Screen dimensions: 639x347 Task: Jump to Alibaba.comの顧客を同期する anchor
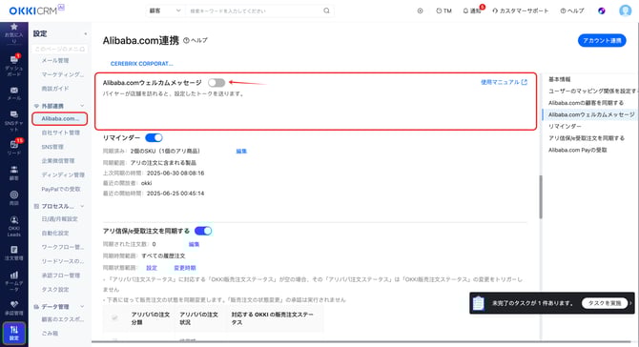click(x=586, y=103)
